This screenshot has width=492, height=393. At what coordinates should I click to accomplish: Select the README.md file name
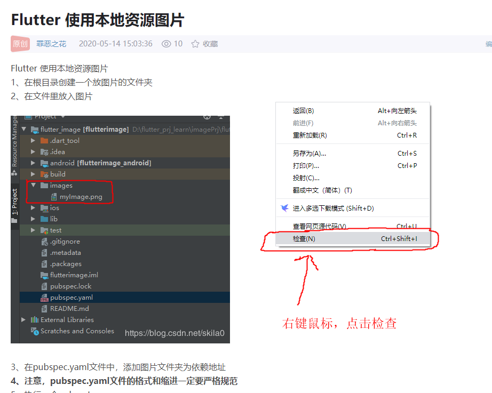[x=69, y=309]
